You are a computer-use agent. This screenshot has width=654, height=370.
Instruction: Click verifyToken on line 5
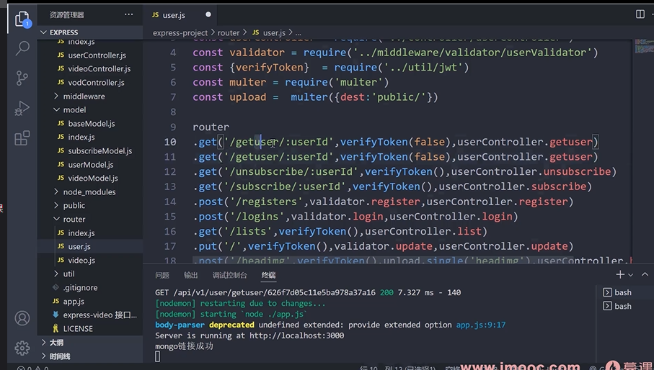click(x=270, y=67)
